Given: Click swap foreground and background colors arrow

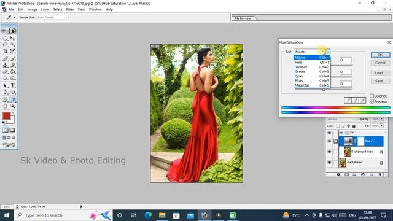Looking at the screenshot, I should pyautogui.click(x=13, y=114).
